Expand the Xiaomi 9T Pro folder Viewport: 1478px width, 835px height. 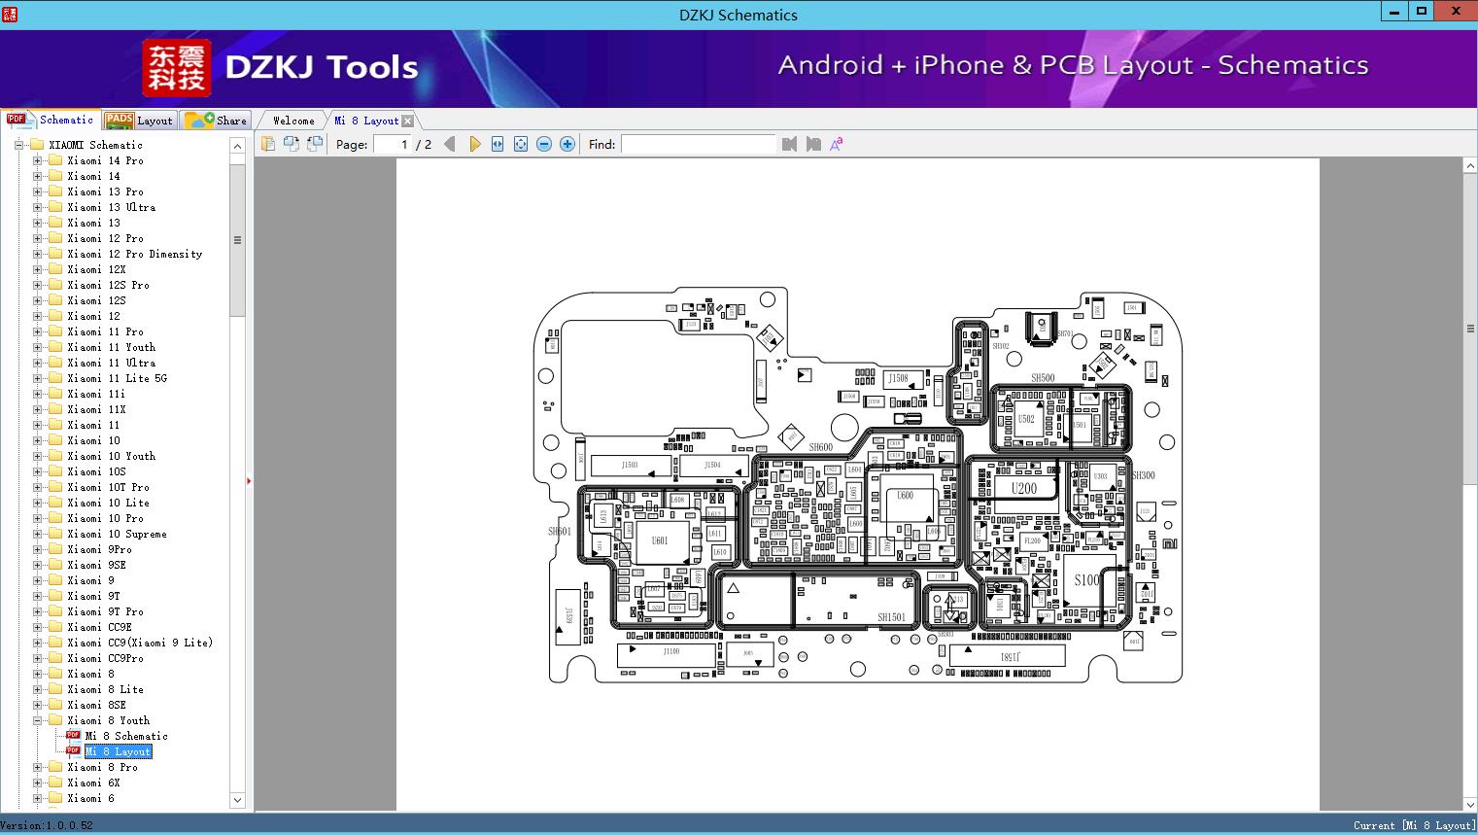pyautogui.click(x=37, y=611)
